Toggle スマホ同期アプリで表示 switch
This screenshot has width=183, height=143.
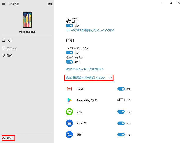[x=69, y=53]
